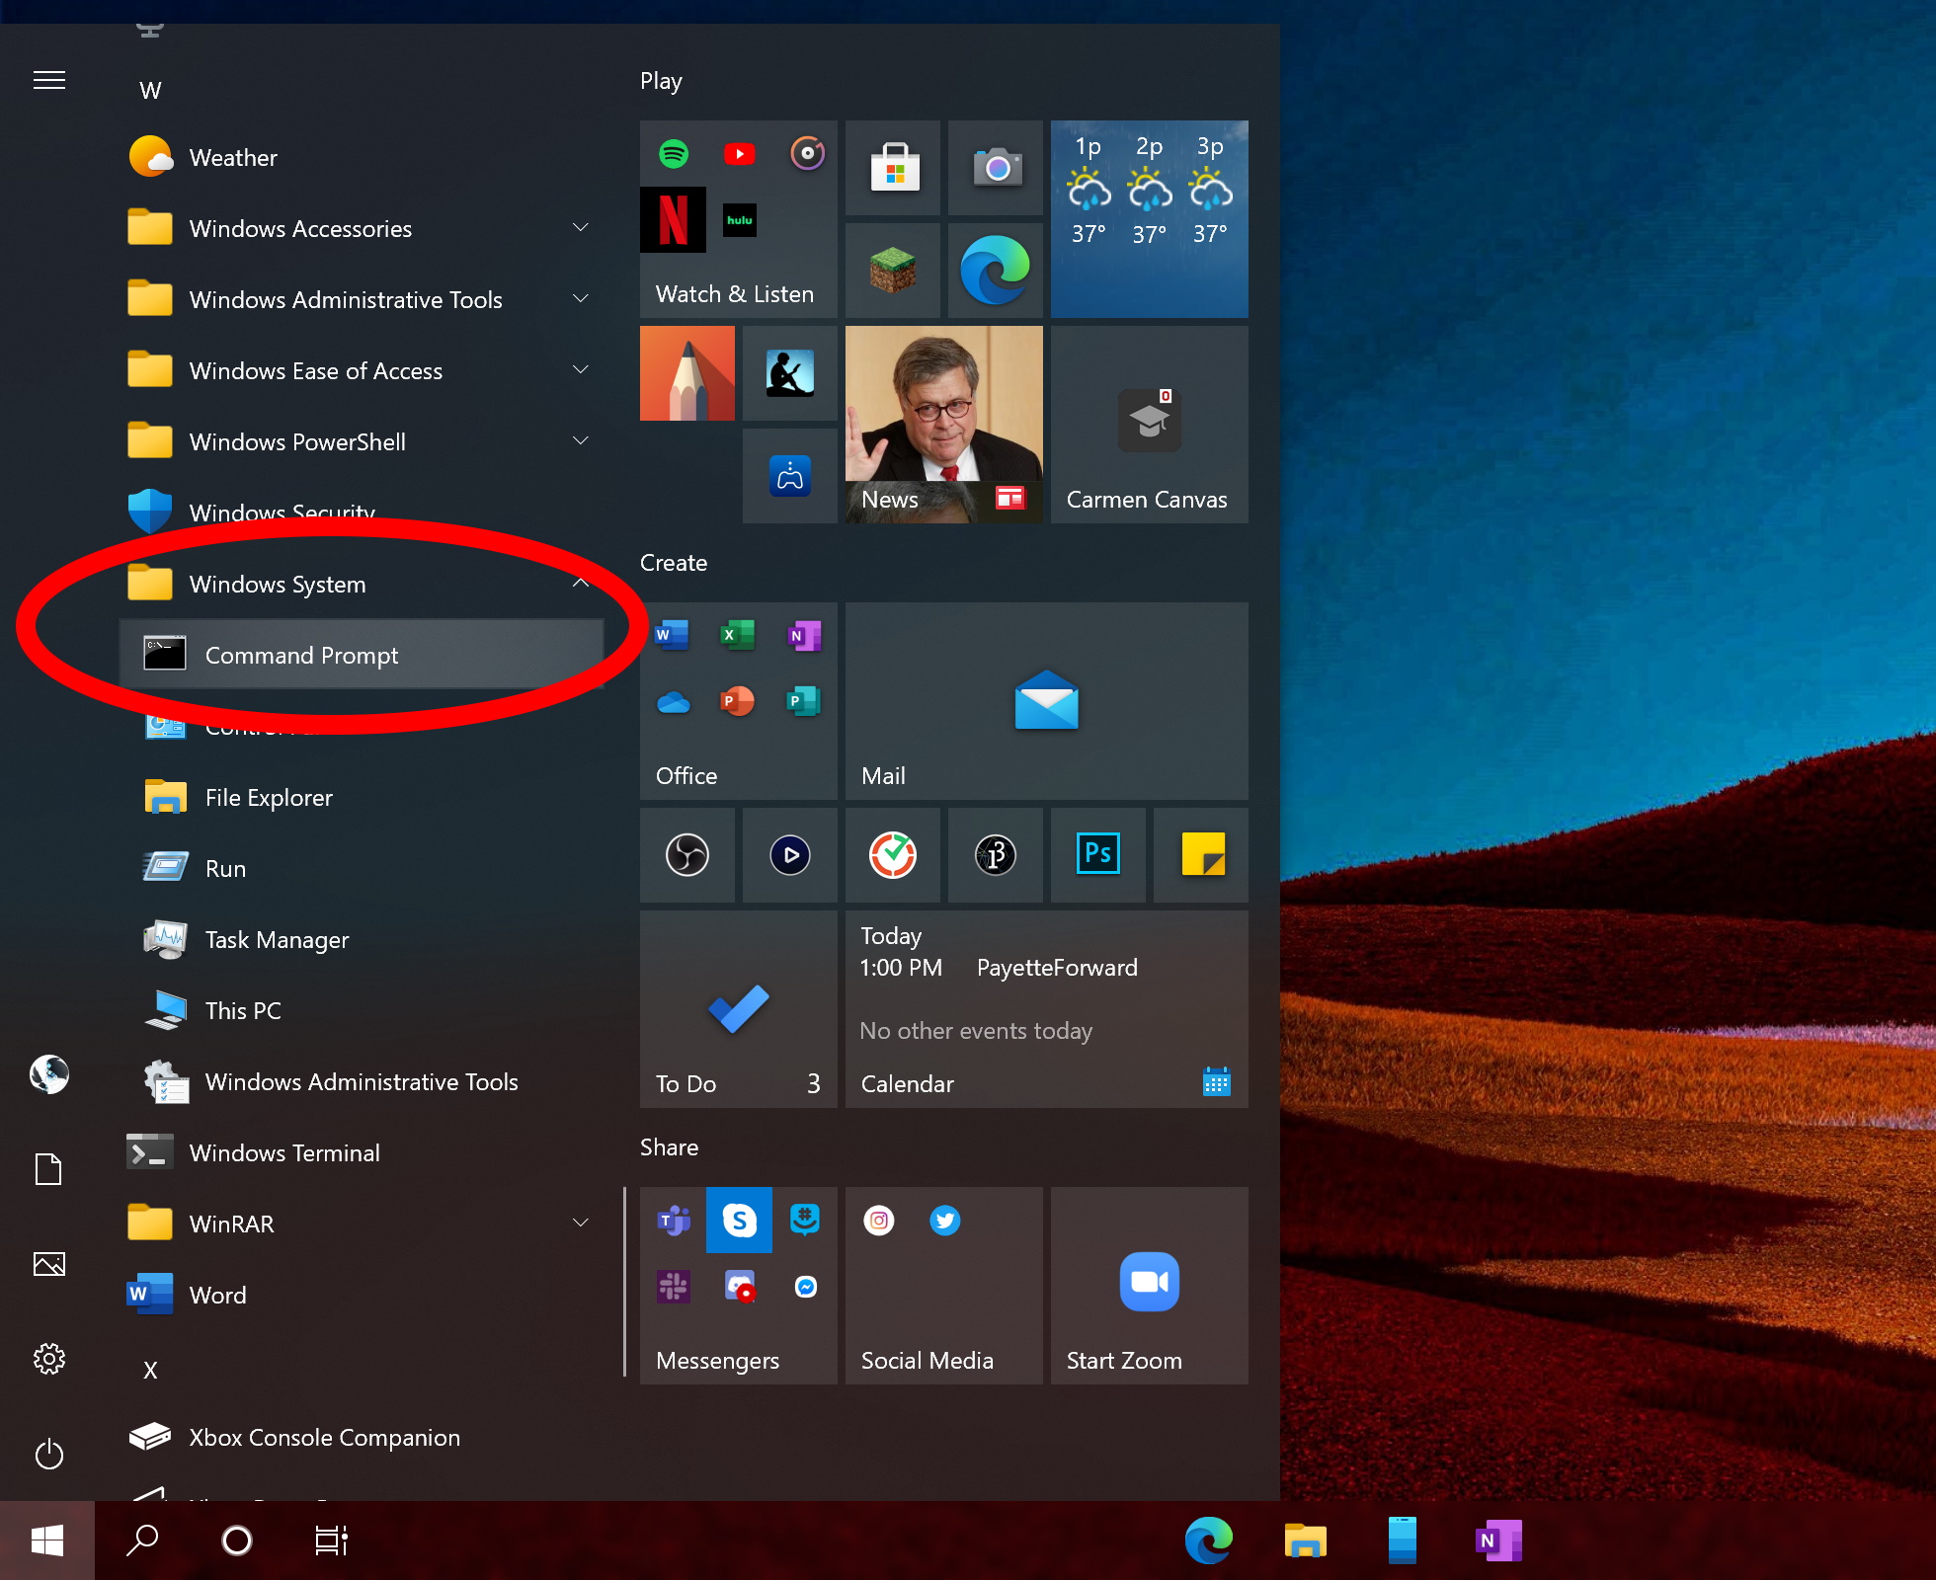Open Microsoft Edge tile
Viewport: 1936px width, 1580px height.
tap(995, 270)
